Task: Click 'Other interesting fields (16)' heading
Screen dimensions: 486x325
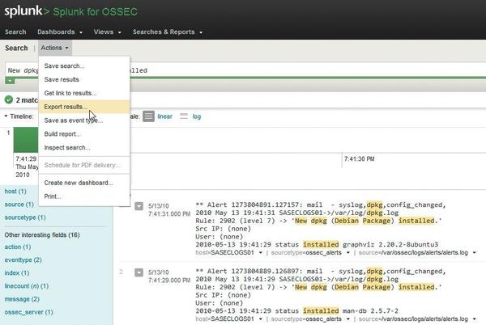Action: click(42, 235)
